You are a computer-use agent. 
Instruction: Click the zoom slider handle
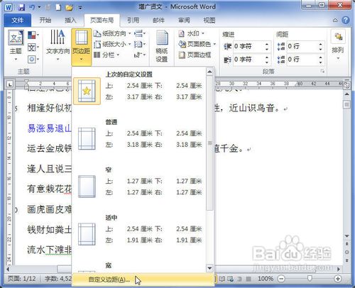310,279
